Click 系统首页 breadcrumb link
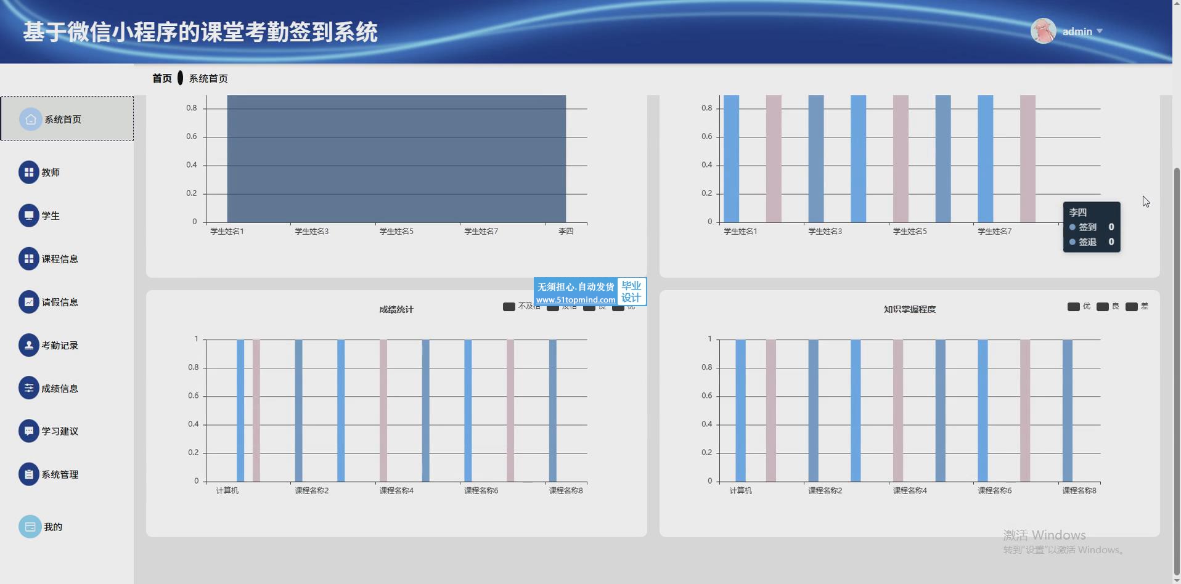1181x584 pixels. 208,78
